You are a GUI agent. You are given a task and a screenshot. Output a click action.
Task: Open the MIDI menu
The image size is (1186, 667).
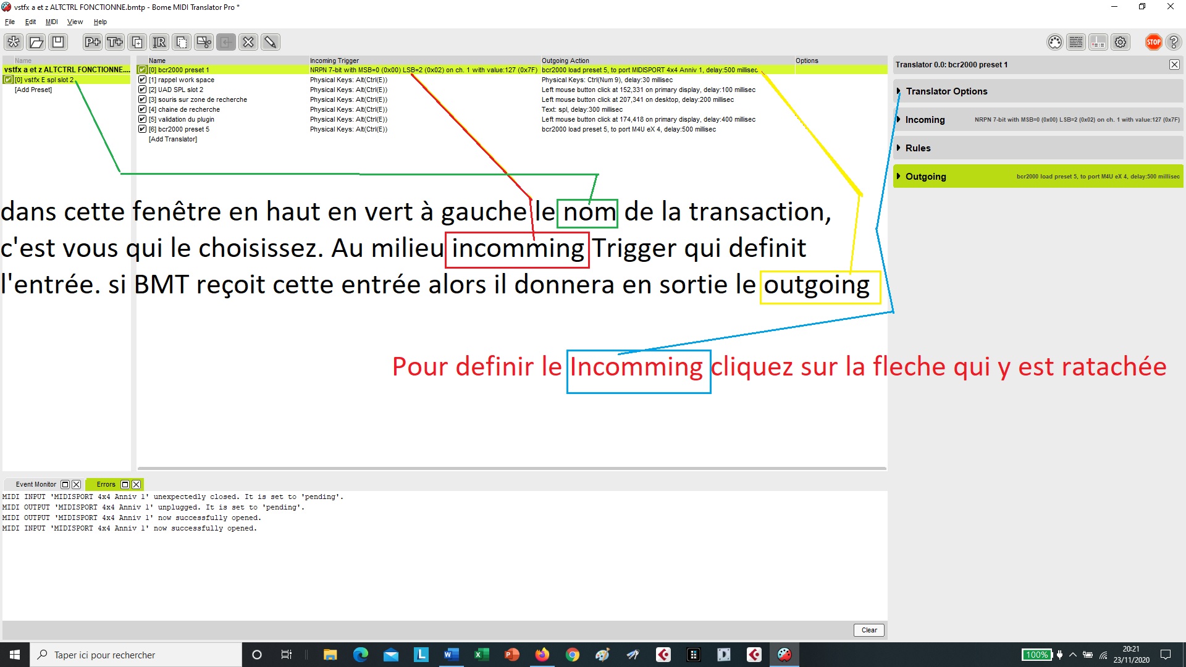point(52,22)
